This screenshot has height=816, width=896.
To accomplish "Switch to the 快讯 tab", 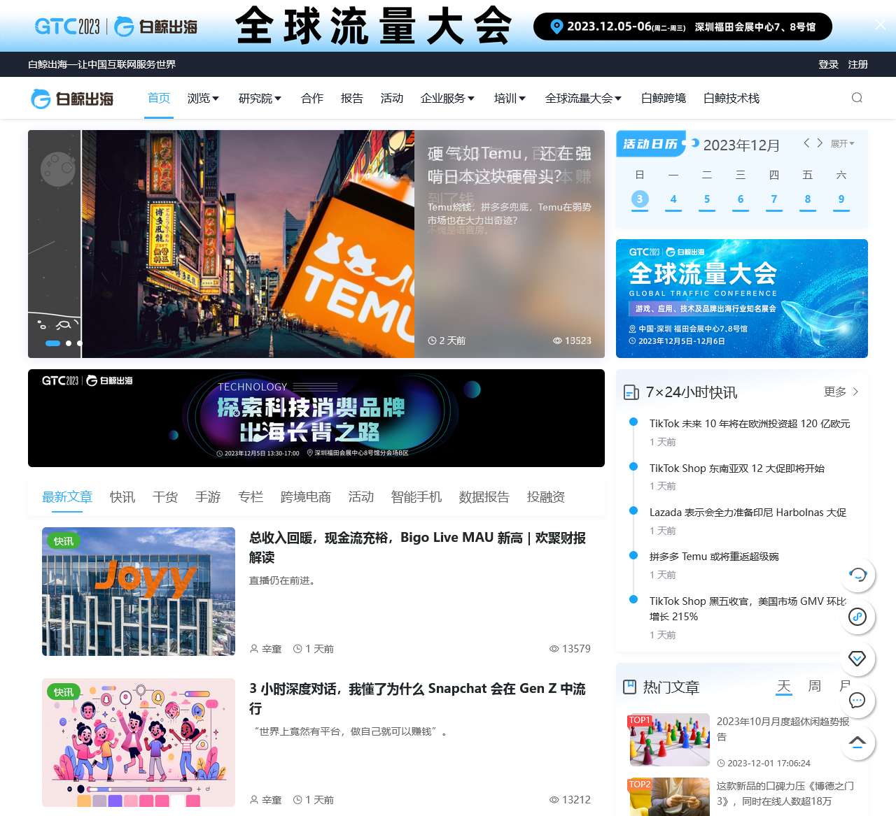I will point(122,496).
